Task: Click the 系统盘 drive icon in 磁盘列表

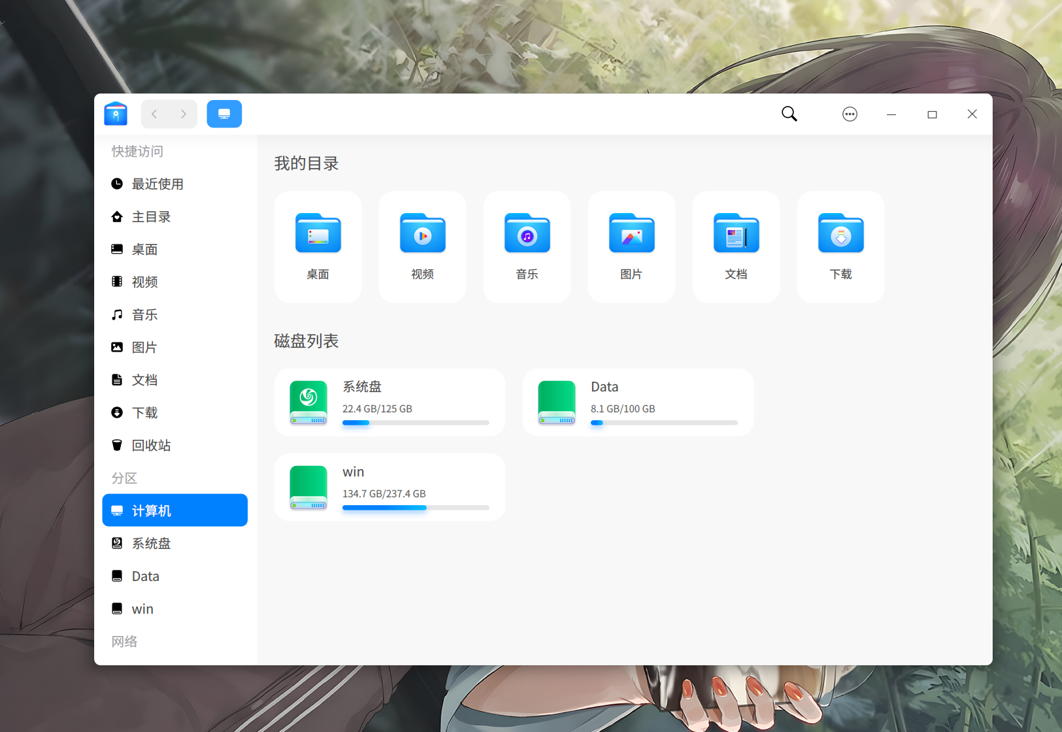Action: [x=308, y=403]
